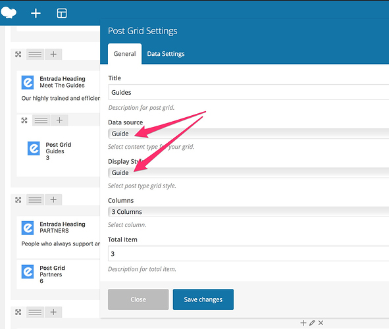Open the Display Style dropdown
Image resolution: width=389 pixels, height=329 pixels.
[248, 173]
